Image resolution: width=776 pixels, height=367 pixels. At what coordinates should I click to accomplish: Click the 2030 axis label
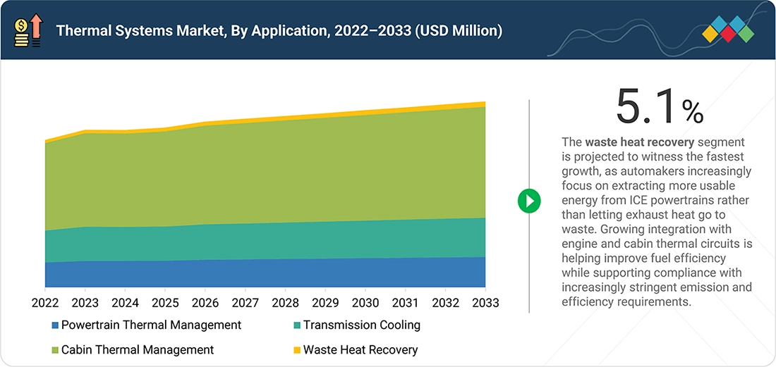pyautogui.click(x=365, y=302)
